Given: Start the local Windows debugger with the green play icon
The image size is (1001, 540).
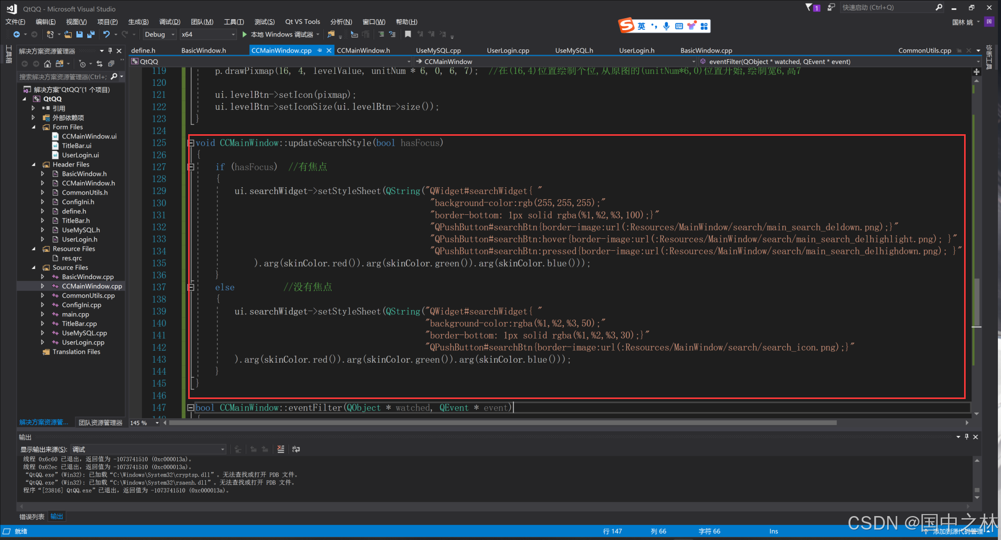Looking at the screenshot, I should (245, 34).
